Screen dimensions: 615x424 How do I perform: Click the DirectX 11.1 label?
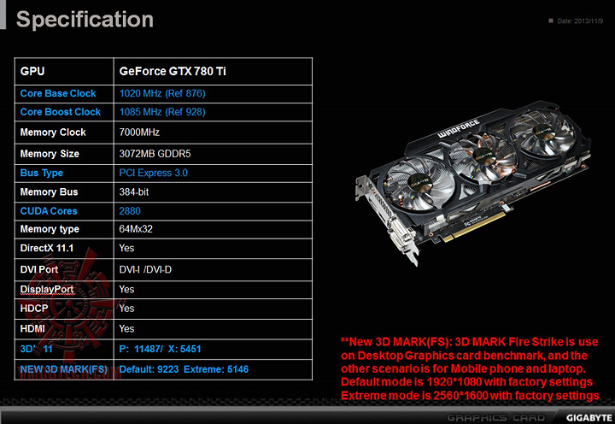click(47, 248)
